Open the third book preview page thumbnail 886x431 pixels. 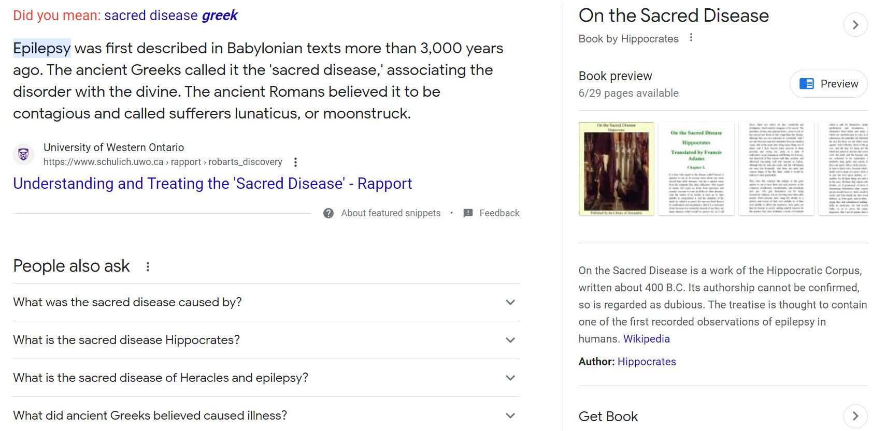coord(776,169)
